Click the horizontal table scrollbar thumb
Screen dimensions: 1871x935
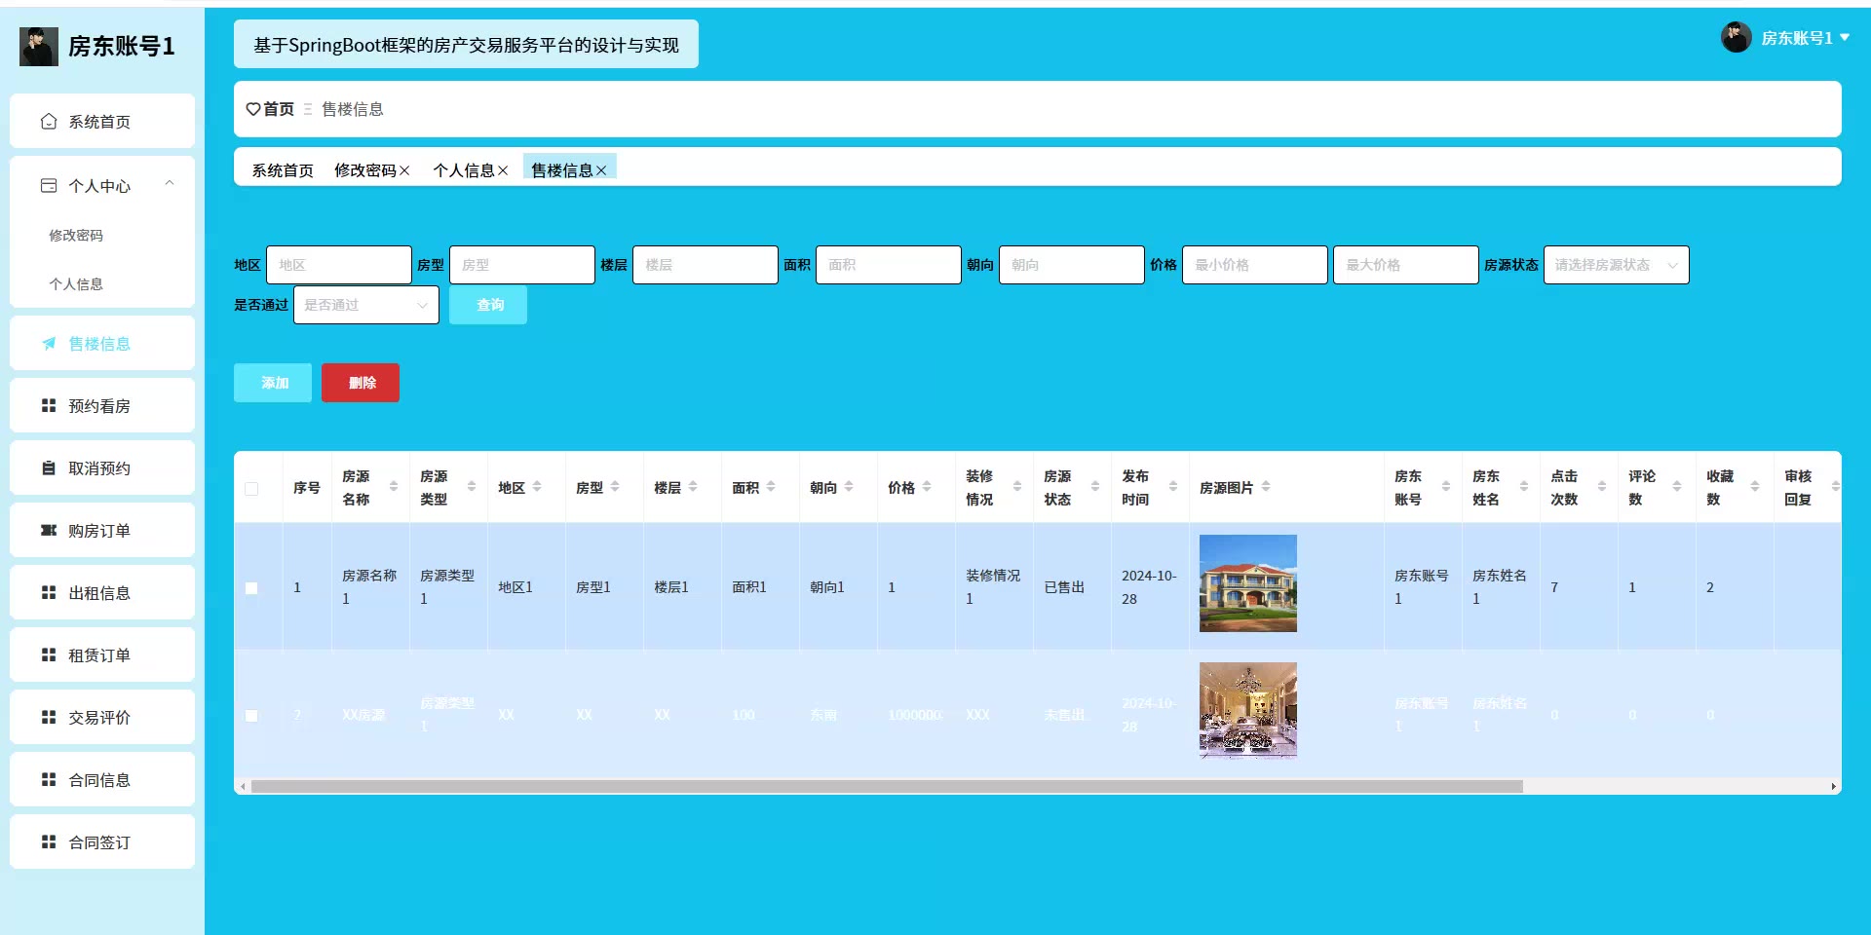[887, 786]
